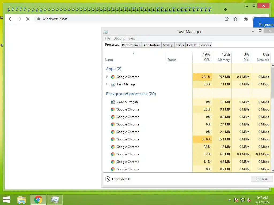Click the Chrome forward arrow
This screenshot has height=205, width=274.
(19, 19)
